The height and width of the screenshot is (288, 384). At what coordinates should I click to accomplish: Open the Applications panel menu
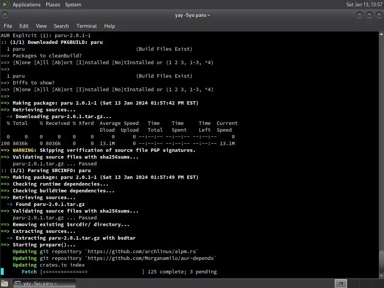27,4
